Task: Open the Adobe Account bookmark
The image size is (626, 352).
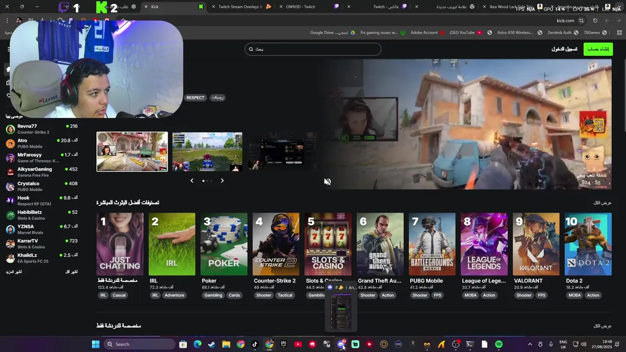Action: (427, 33)
